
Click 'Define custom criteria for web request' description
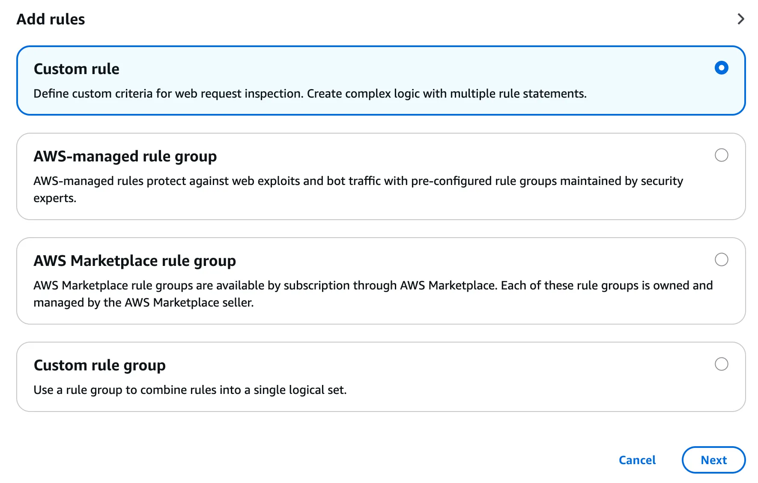(310, 93)
